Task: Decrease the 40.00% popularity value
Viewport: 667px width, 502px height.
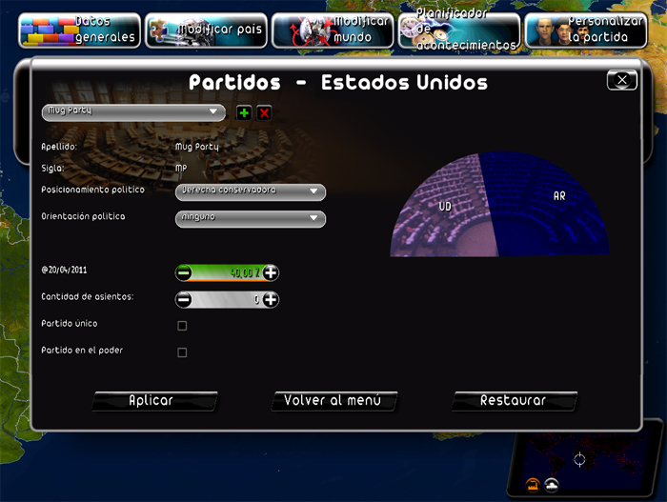Action: tap(184, 272)
